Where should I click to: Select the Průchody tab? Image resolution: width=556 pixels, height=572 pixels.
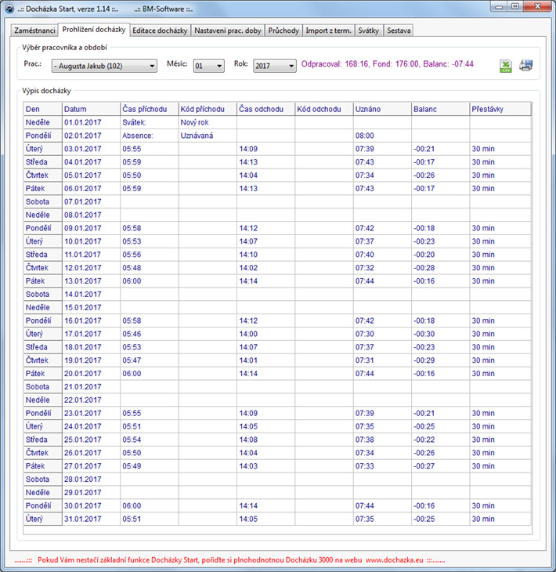tap(283, 31)
